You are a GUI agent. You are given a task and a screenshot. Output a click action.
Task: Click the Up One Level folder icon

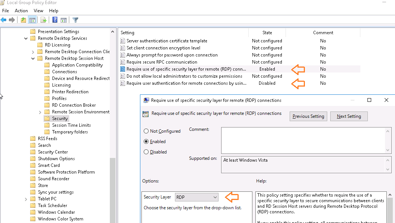[x=23, y=20]
